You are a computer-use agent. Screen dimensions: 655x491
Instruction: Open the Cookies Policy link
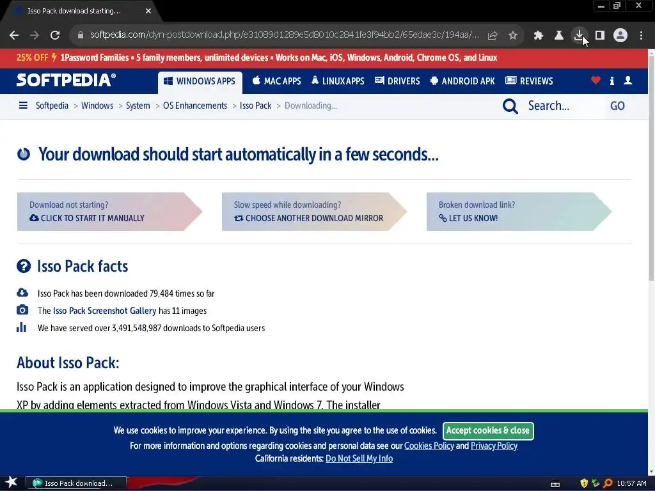coord(429,446)
